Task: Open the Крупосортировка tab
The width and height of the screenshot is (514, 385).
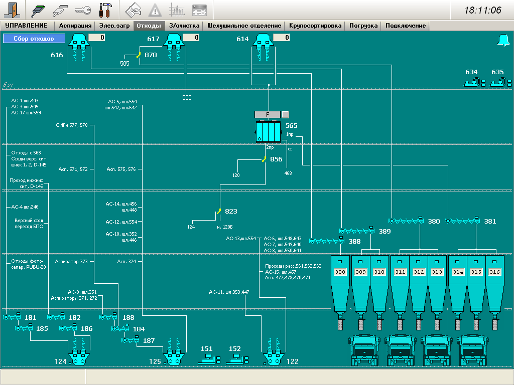Action: pyautogui.click(x=315, y=26)
